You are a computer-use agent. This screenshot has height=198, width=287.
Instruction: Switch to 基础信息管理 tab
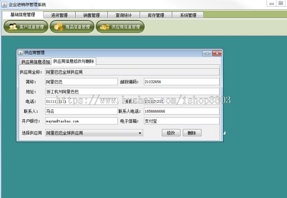coord(23,14)
